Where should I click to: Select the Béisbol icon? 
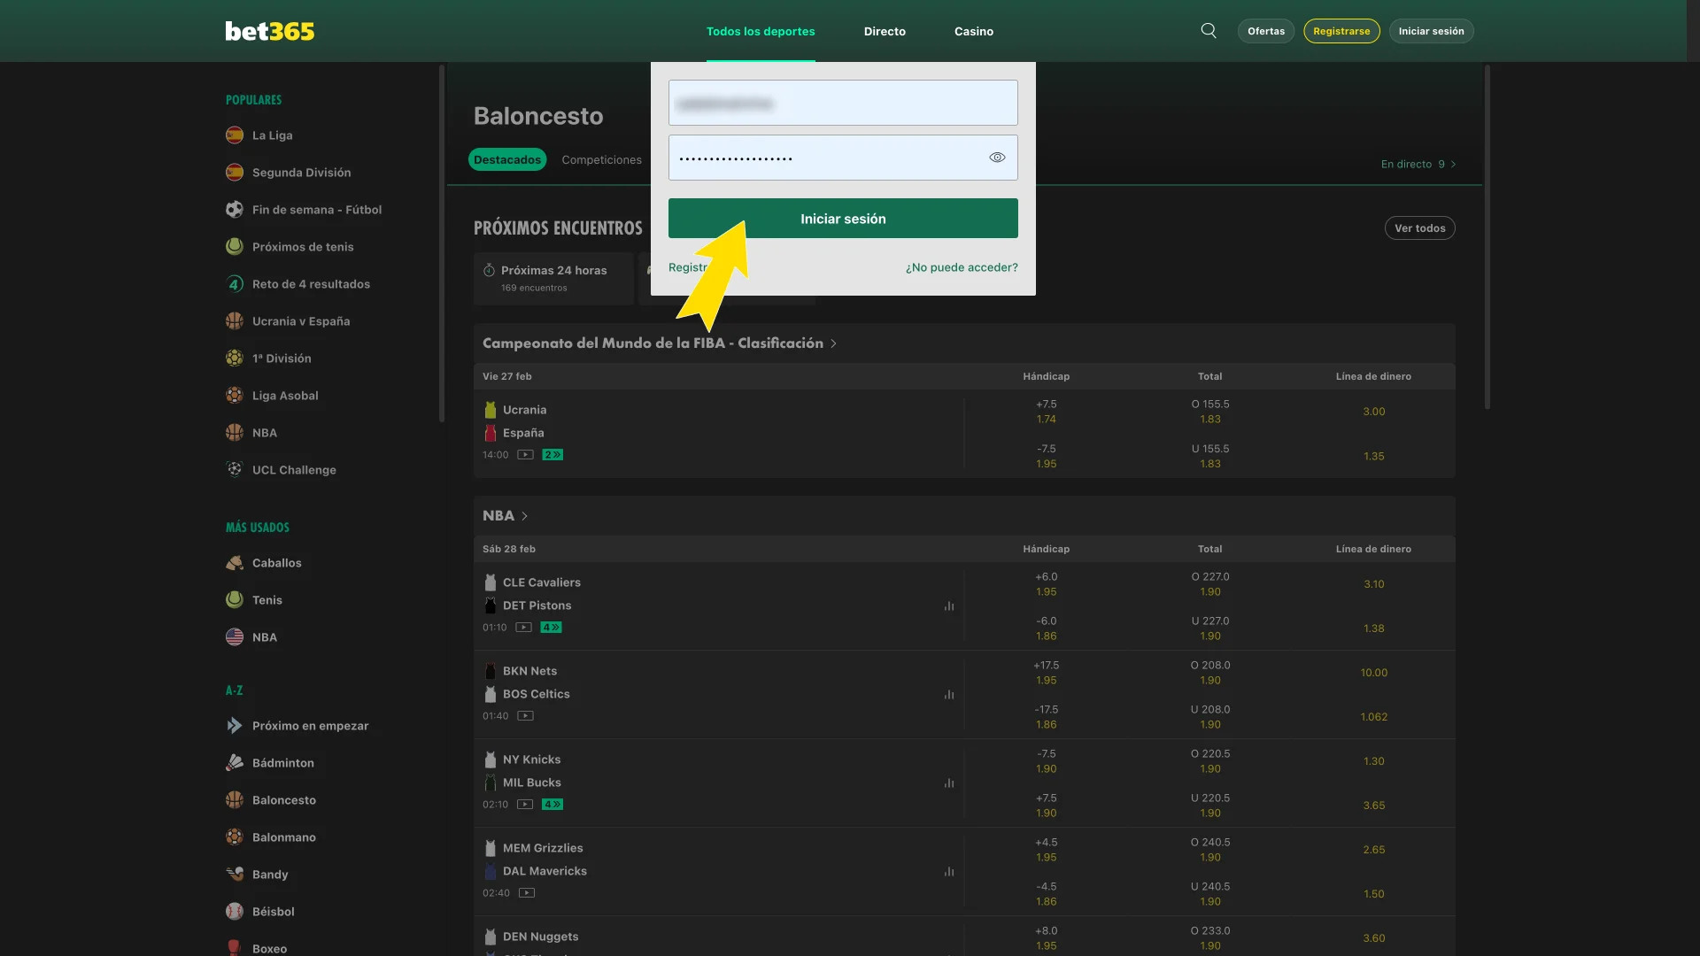(234, 911)
